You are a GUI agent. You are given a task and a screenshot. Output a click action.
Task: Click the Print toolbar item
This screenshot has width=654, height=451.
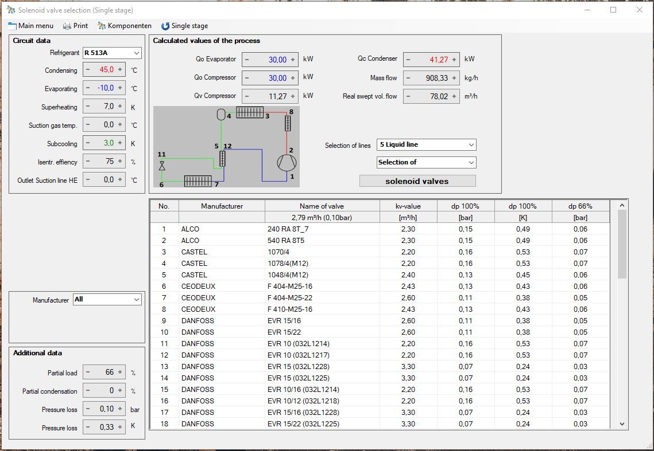75,26
